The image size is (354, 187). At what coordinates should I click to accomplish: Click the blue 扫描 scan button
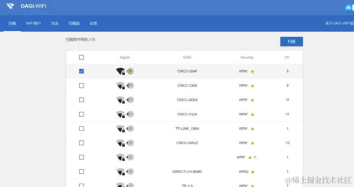point(292,42)
